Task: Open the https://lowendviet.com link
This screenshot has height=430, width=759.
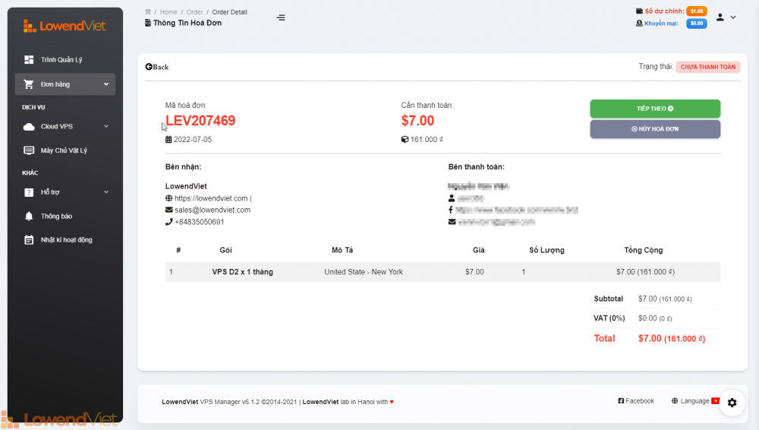Action: 211,198
